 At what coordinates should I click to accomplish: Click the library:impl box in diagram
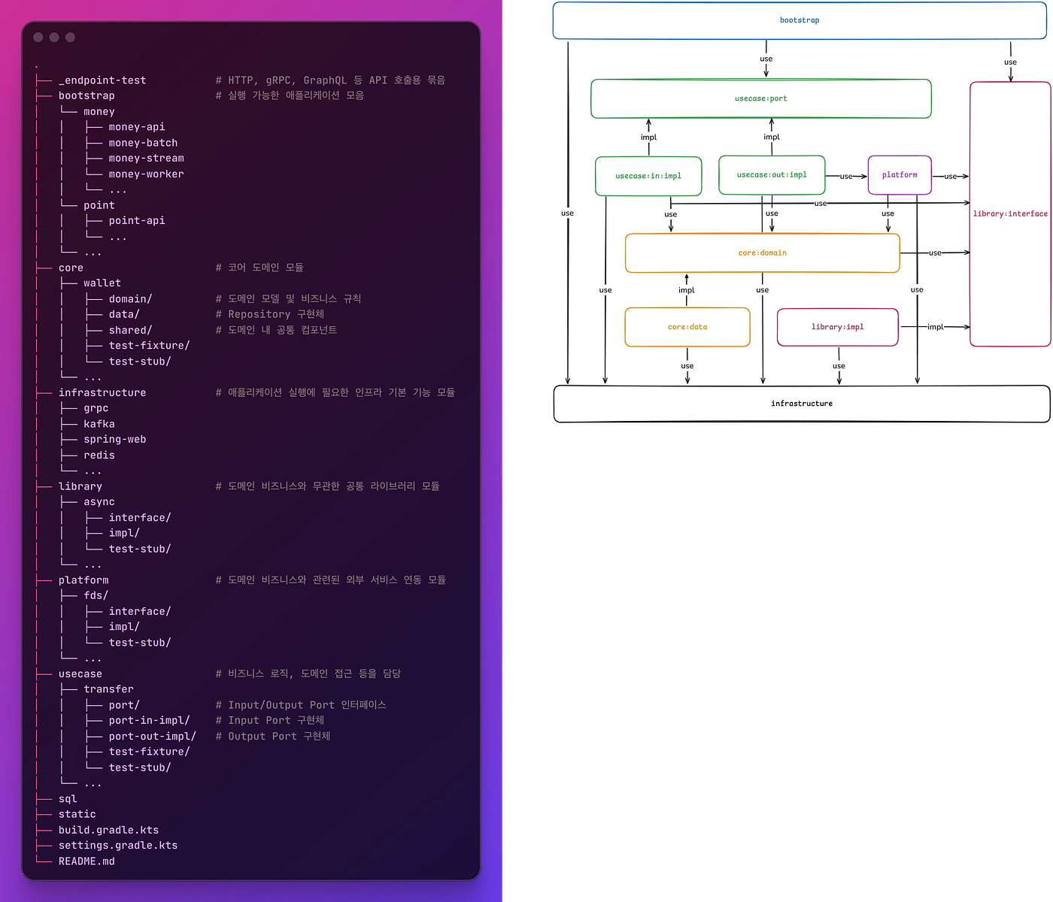tap(838, 327)
